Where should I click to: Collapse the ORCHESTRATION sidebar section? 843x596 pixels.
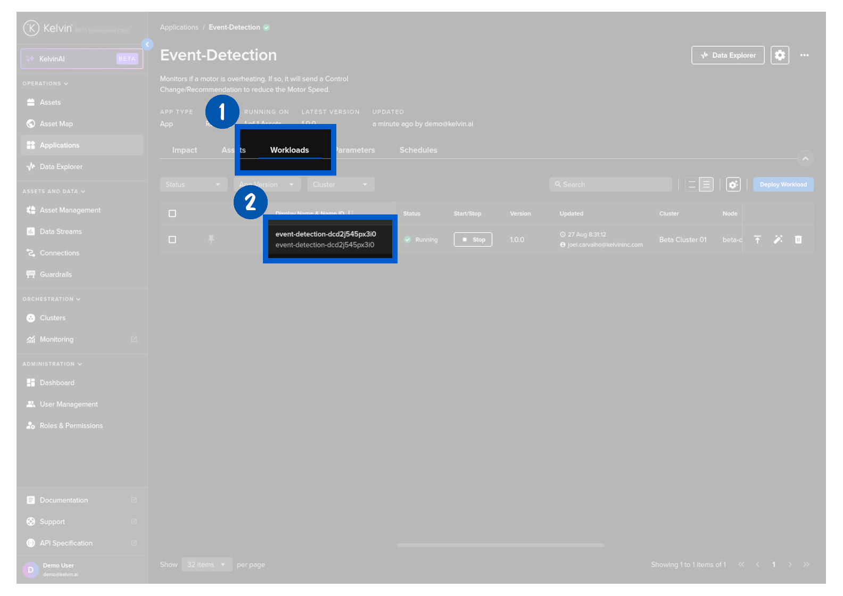pos(52,299)
